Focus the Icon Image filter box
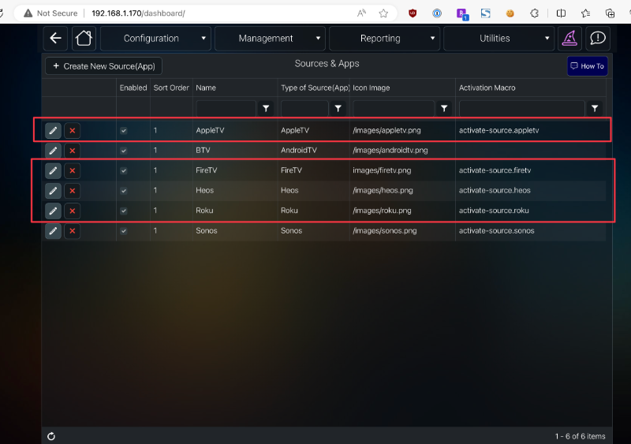The width and height of the screenshot is (631, 444). click(394, 108)
